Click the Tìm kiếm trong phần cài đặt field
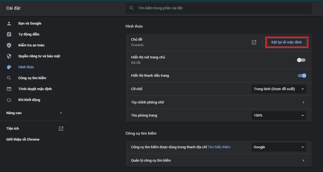 [x=218, y=8]
